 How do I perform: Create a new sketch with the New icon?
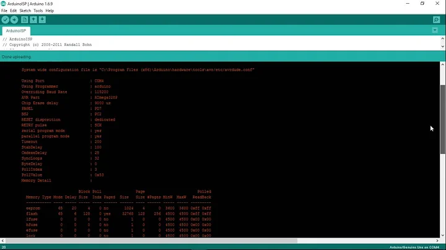click(24, 20)
